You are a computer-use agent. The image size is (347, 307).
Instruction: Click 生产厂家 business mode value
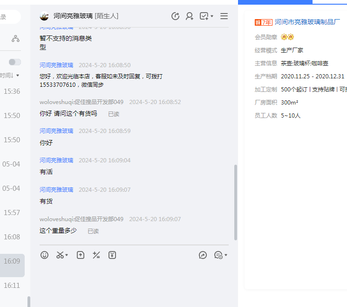(292, 50)
